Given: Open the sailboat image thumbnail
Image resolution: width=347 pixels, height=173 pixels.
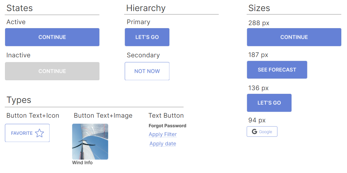Looking at the screenshot, I should [90, 142].
